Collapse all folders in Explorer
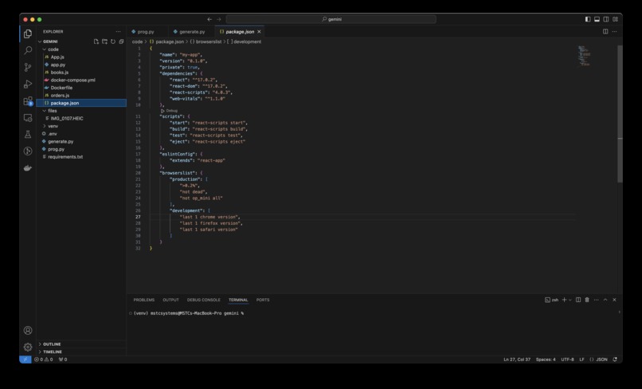The image size is (642, 389). click(x=121, y=41)
